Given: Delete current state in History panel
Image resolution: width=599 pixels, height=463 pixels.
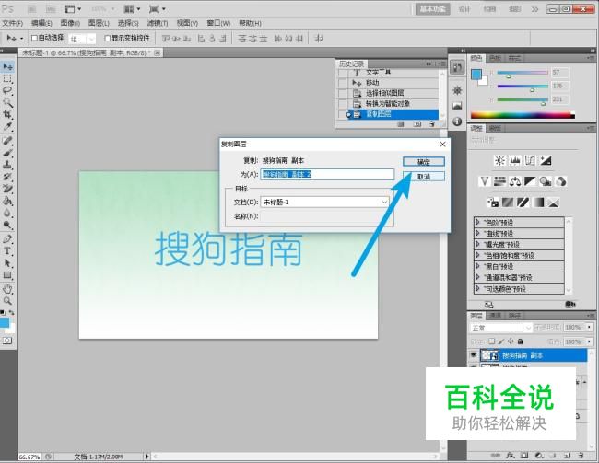Looking at the screenshot, I should click(431, 124).
